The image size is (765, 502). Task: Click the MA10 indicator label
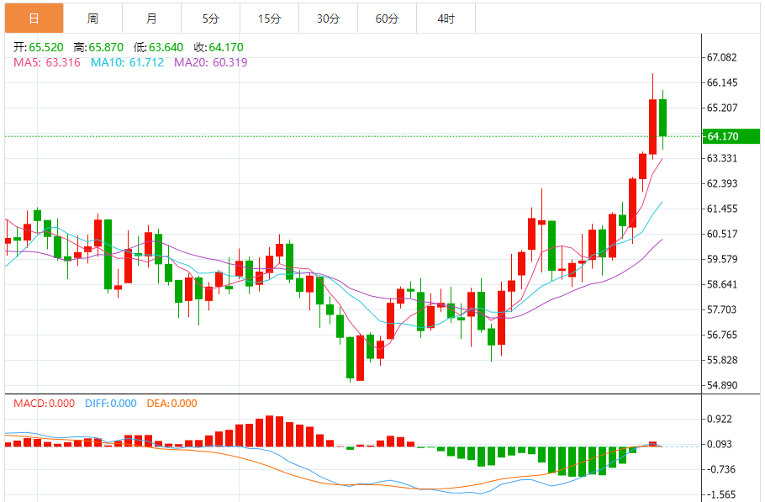coord(128,62)
